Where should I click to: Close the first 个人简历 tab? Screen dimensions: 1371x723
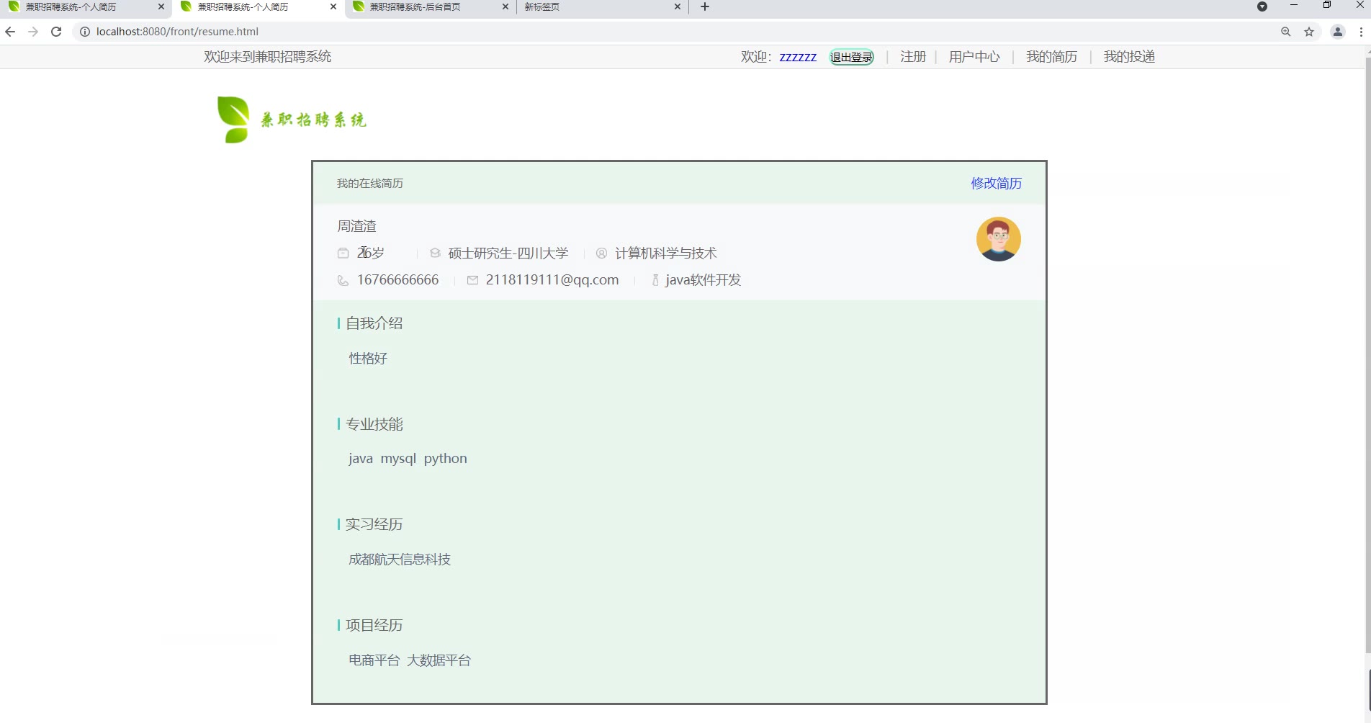(x=161, y=7)
